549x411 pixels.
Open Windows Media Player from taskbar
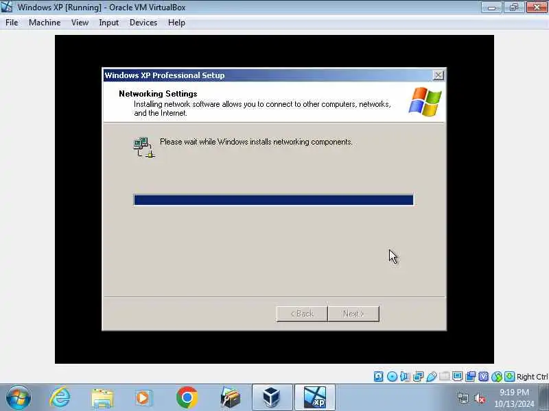143,398
